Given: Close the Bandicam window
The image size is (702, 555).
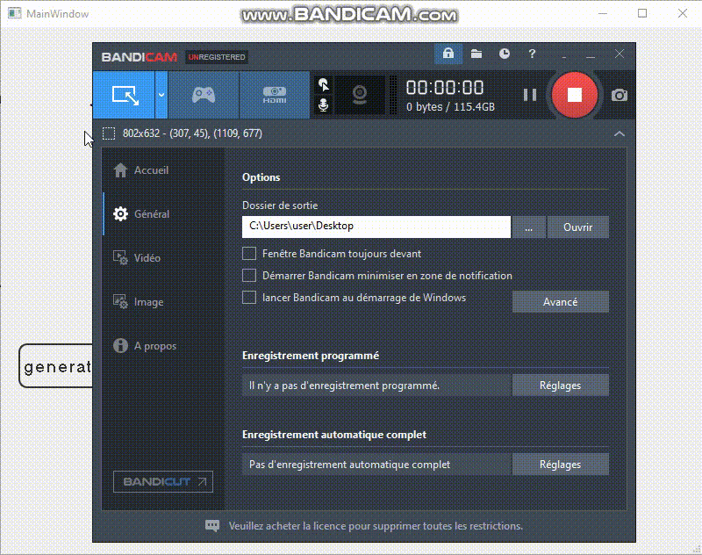Looking at the screenshot, I should pyautogui.click(x=620, y=54).
